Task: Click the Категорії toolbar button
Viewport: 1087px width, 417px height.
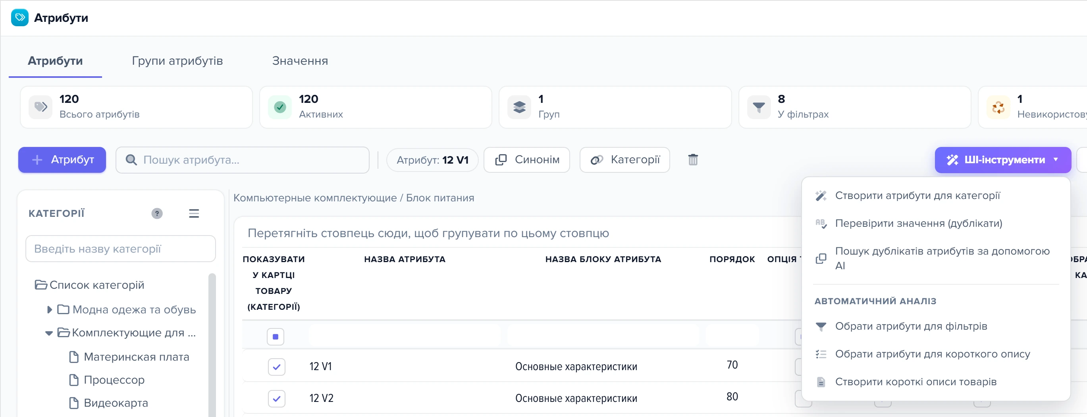Action: (x=624, y=160)
